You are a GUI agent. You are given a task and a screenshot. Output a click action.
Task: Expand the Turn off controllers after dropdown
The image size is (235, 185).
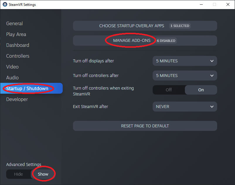[x=185, y=76]
